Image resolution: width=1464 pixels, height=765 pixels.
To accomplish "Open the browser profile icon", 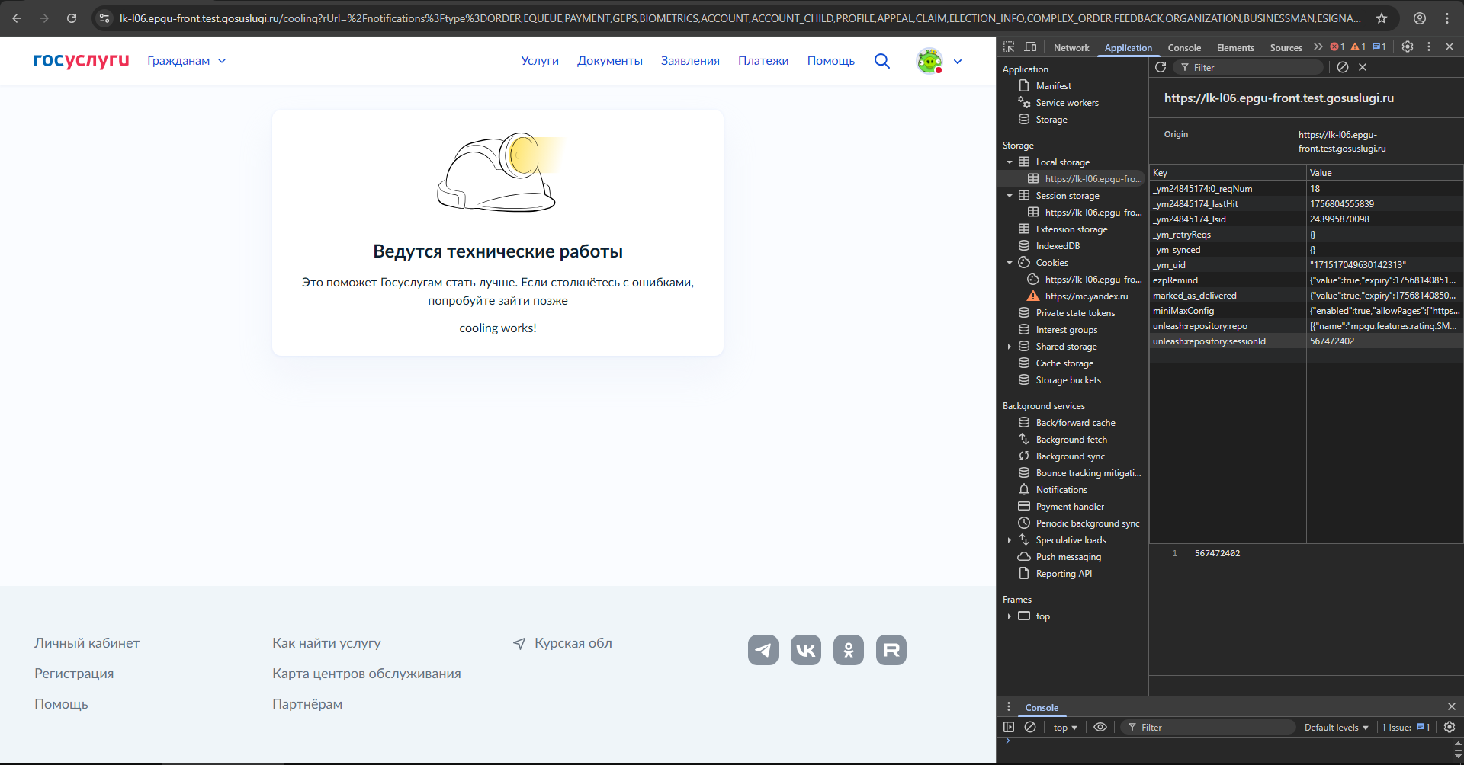I will (x=1420, y=18).
